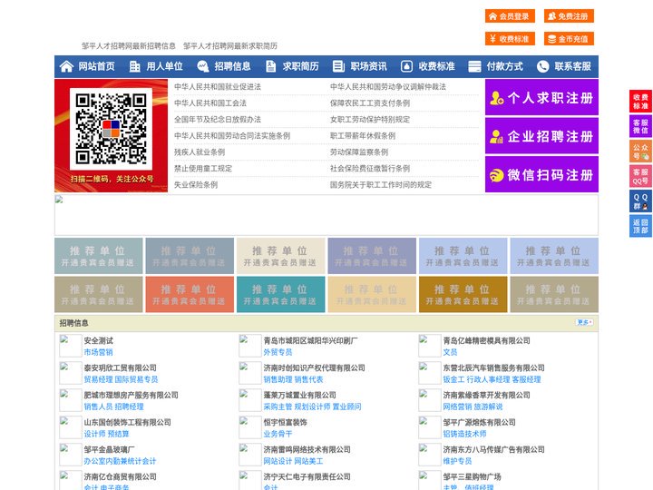
Task: Click the home icon beside 网站首页
Action: click(66, 66)
